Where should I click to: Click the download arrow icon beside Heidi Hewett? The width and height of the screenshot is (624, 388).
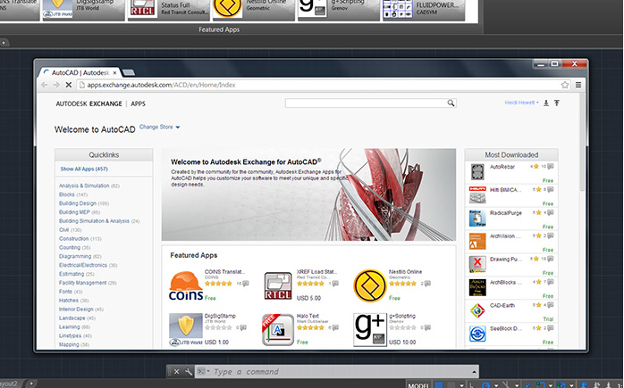pos(546,103)
